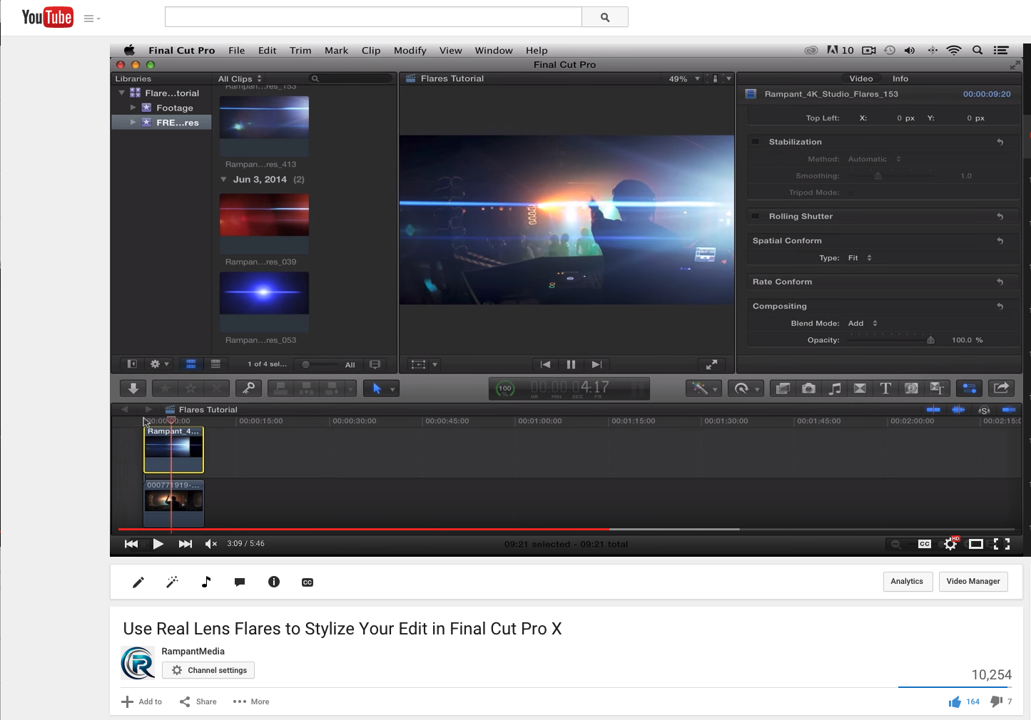Open the Notification Center list icon
The height and width of the screenshot is (720, 1031).
coord(1001,51)
